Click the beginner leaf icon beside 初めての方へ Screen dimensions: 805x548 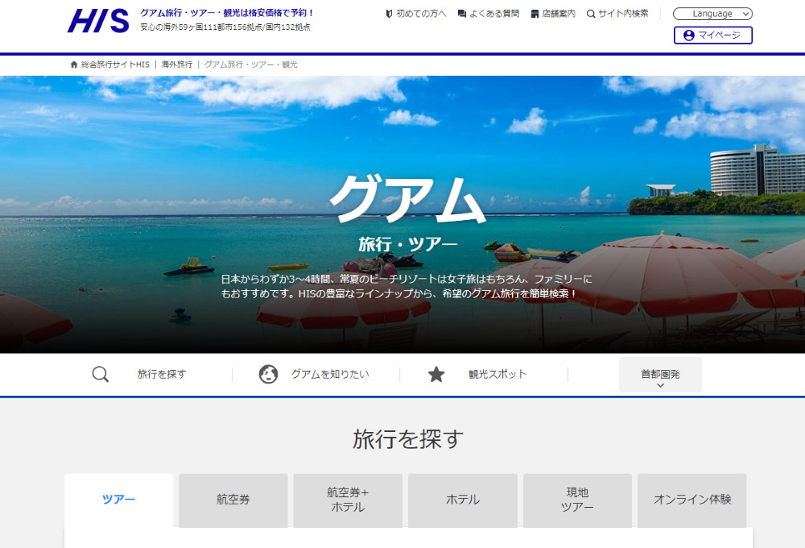click(389, 14)
